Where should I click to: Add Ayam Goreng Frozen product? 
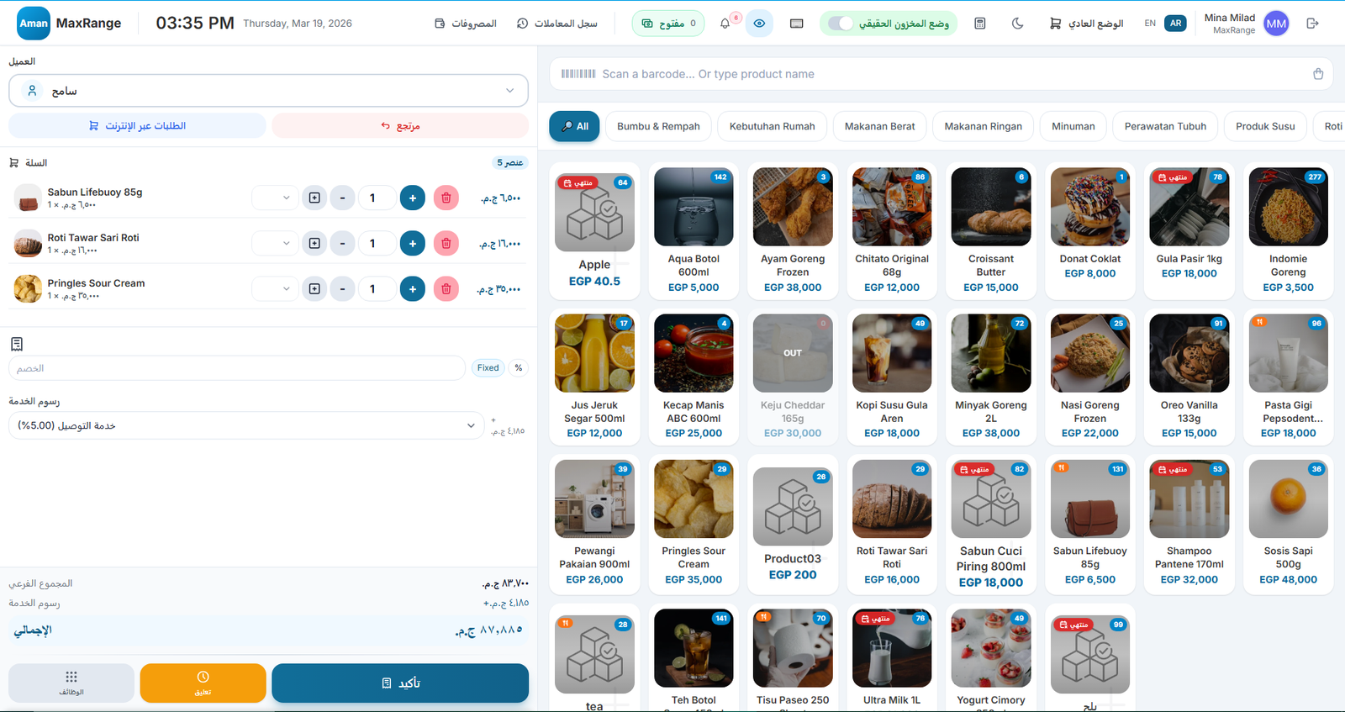[x=793, y=231]
